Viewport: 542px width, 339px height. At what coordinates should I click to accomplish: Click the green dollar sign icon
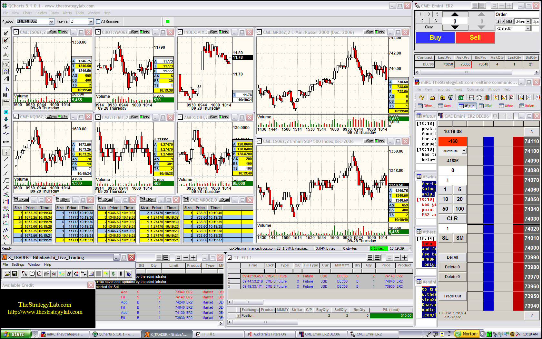[113, 274]
